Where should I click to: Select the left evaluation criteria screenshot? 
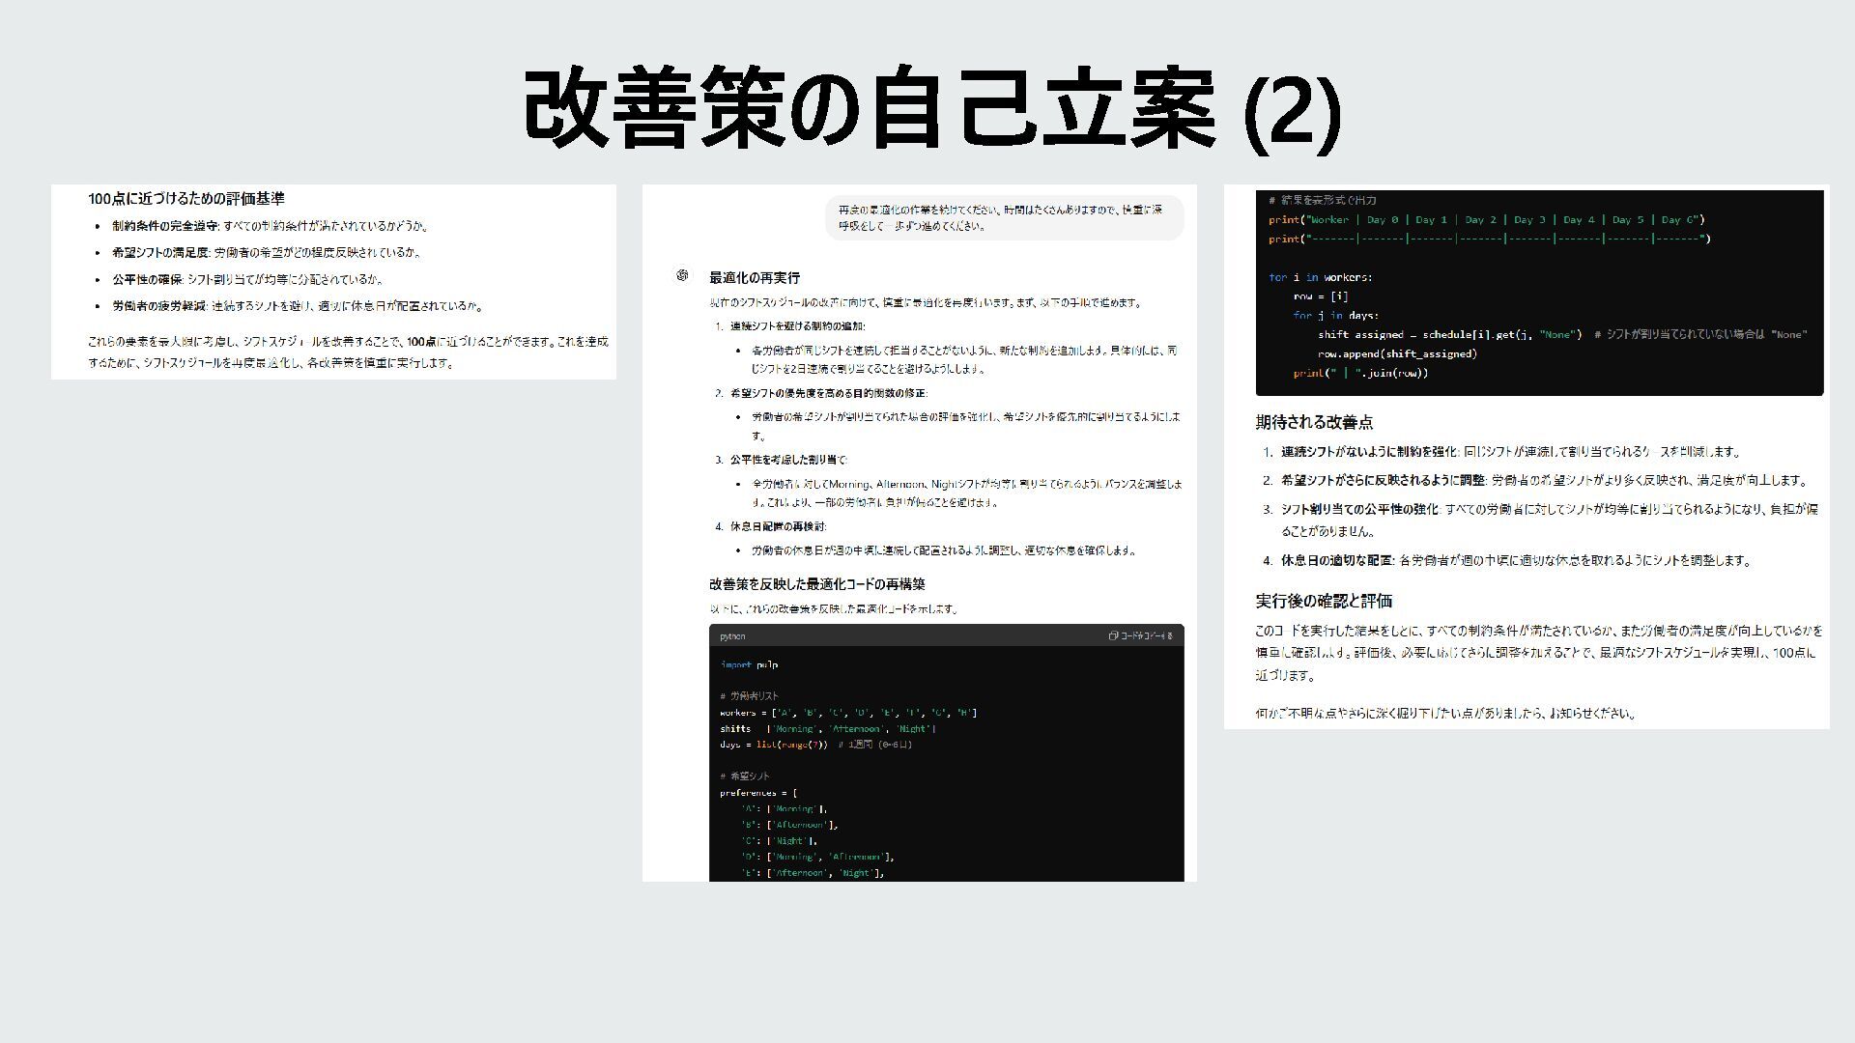[333, 281]
